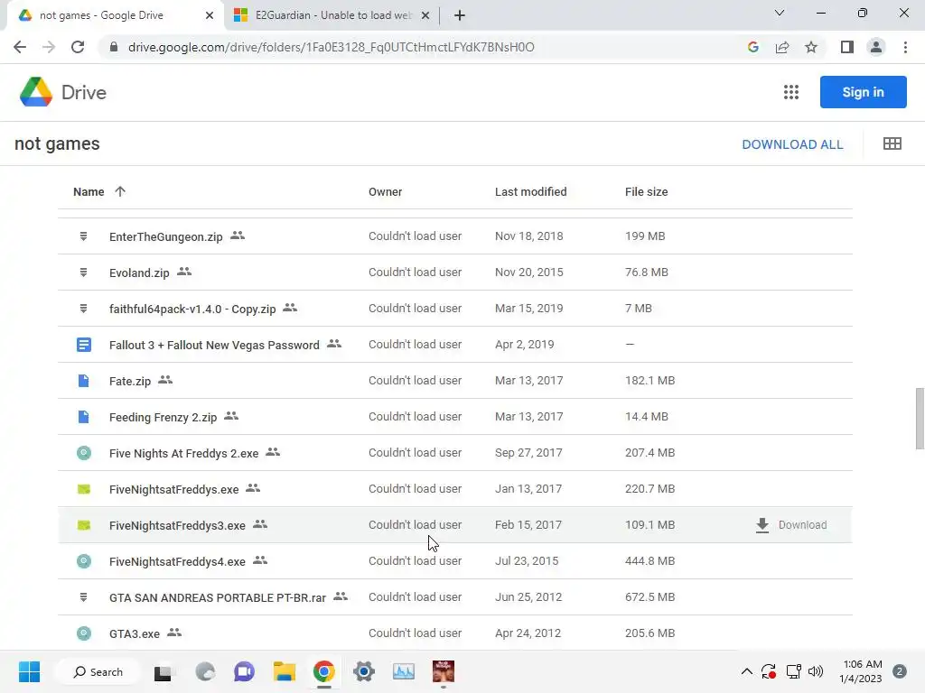
Task: Bookmark this page with the star
Action: pyautogui.click(x=811, y=47)
